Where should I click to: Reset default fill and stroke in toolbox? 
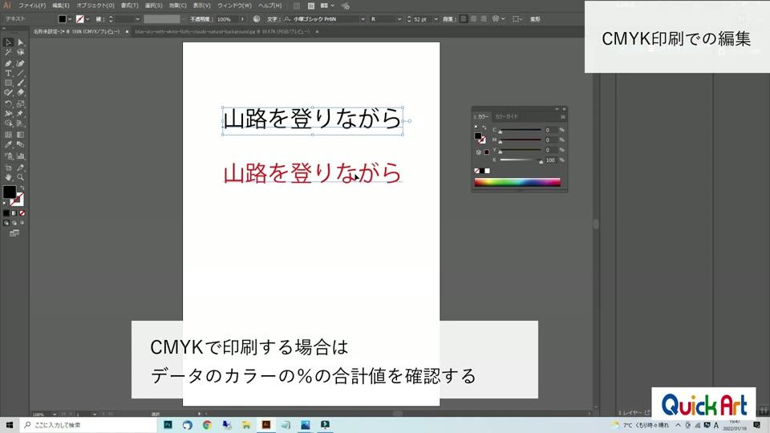click(x=6, y=203)
